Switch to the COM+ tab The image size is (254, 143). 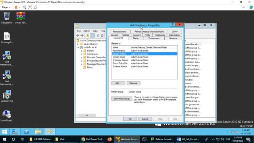pos(175,32)
